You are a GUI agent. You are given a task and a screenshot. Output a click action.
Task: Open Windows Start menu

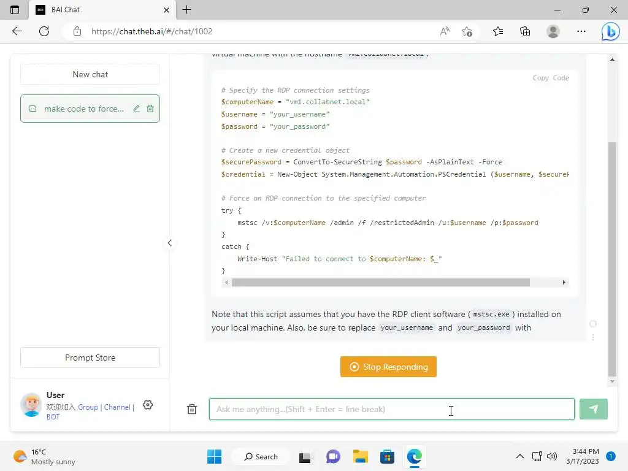click(214, 456)
